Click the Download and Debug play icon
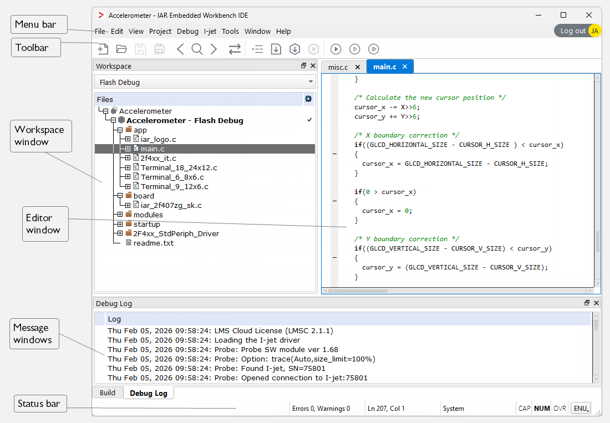Image resolution: width=610 pixels, height=423 pixels. pyautogui.click(x=335, y=49)
